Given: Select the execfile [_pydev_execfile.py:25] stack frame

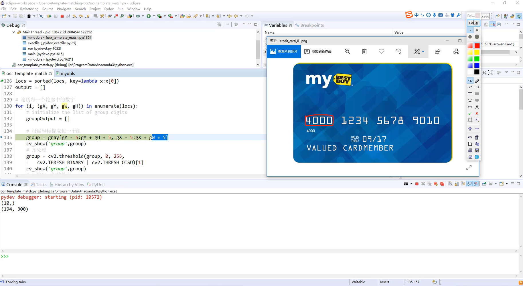Looking at the screenshot, I should (x=49, y=43).
